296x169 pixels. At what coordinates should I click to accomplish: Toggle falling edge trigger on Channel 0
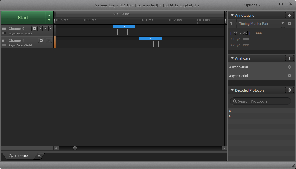pos(46,29)
